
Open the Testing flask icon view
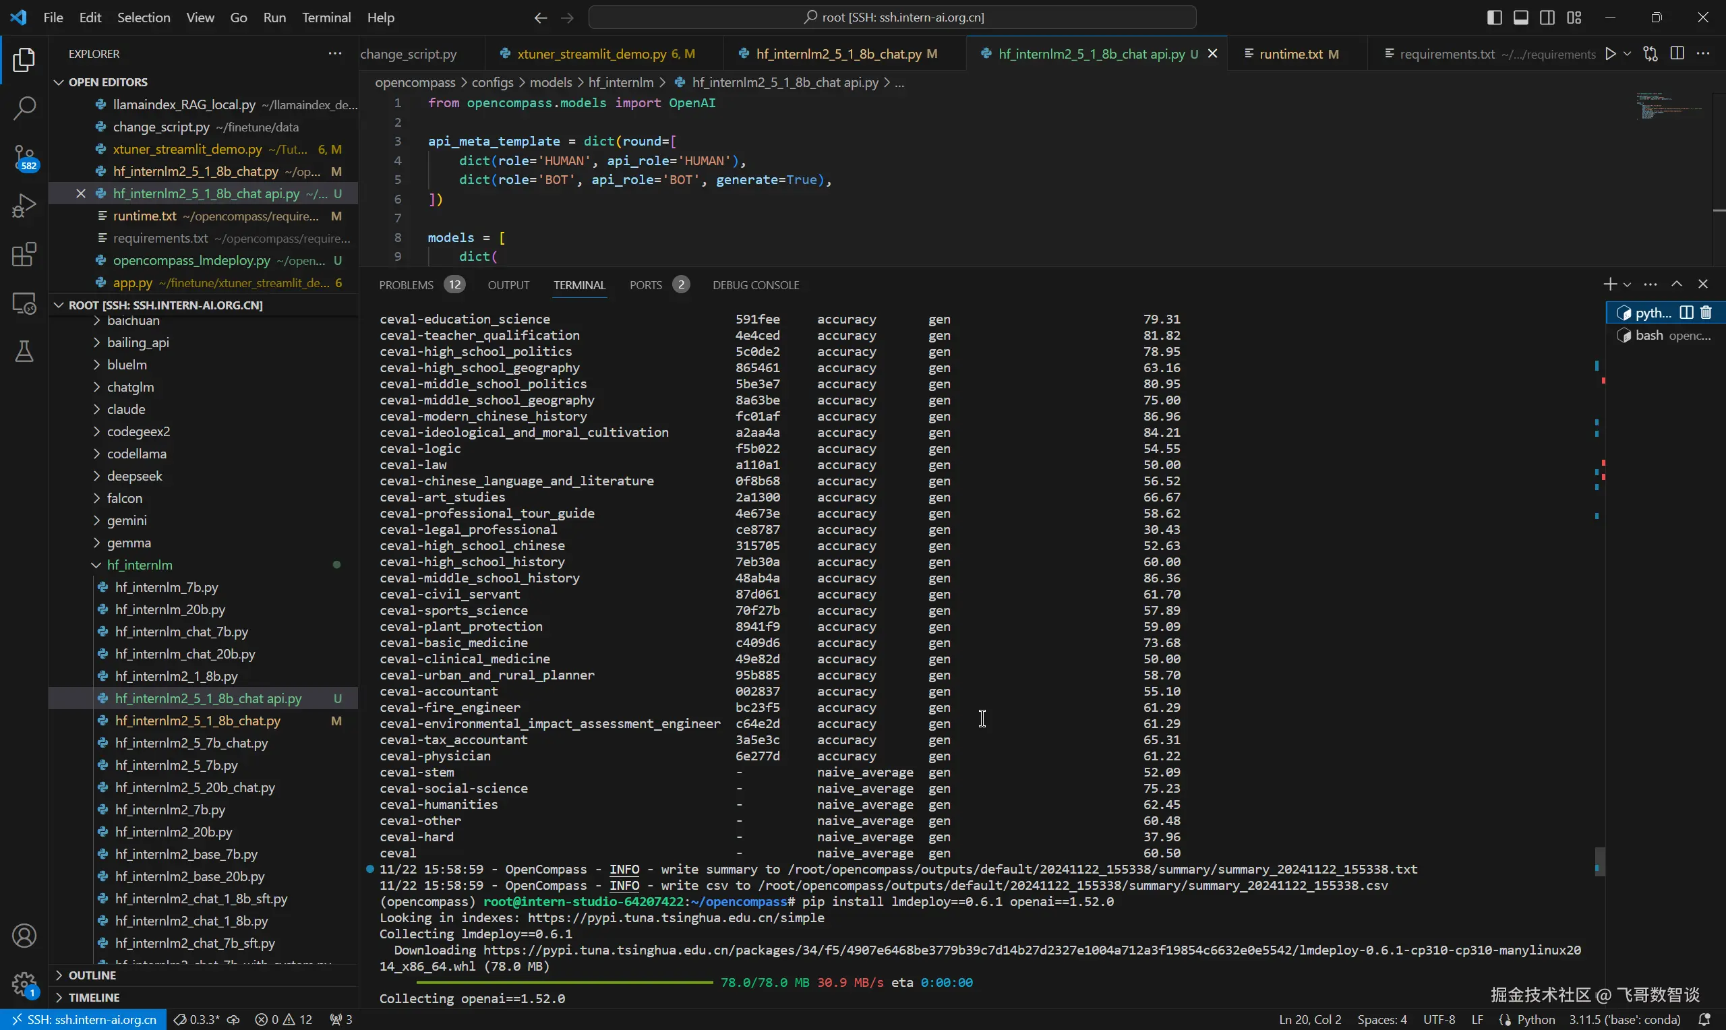point(24,351)
